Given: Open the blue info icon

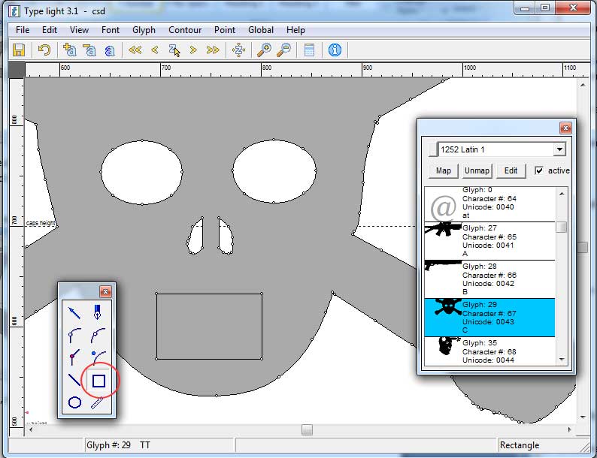Looking at the screenshot, I should click(335, 50).
